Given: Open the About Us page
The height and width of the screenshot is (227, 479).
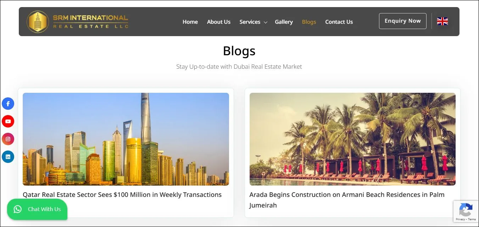Looking at the screenshot, I should click(219, 22).
